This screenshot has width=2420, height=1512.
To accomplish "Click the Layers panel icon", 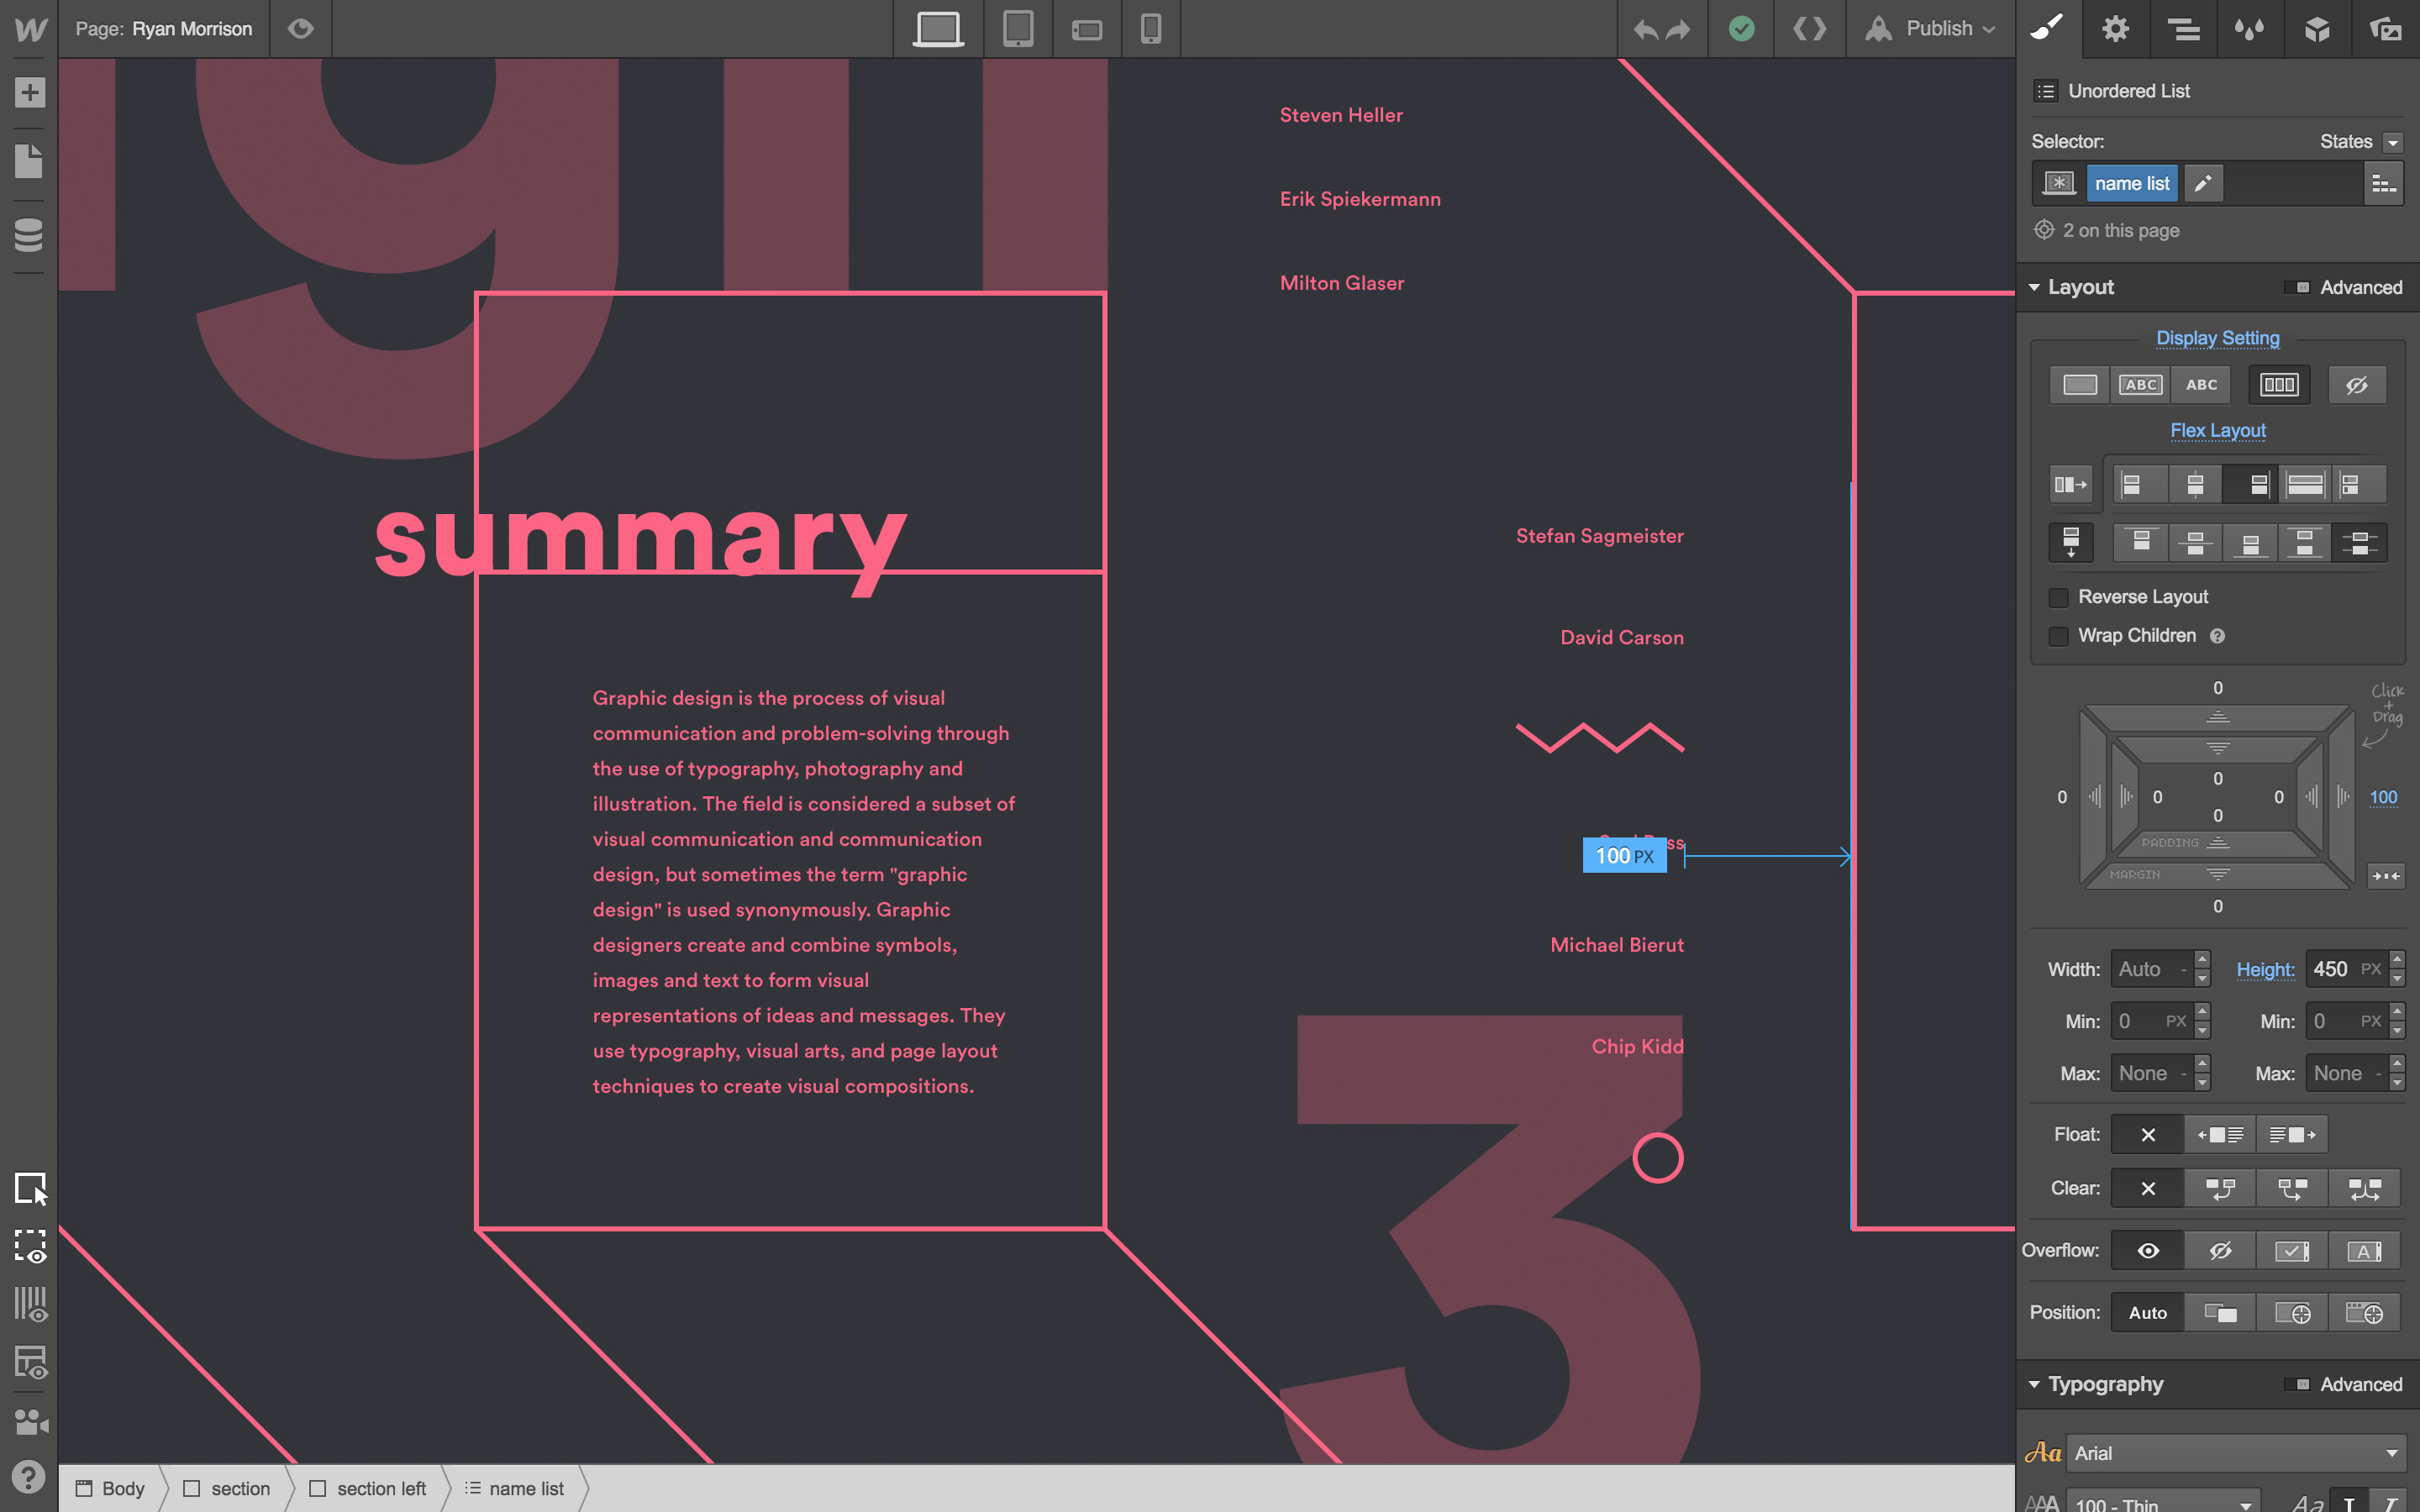I will tap(2183, 28).
